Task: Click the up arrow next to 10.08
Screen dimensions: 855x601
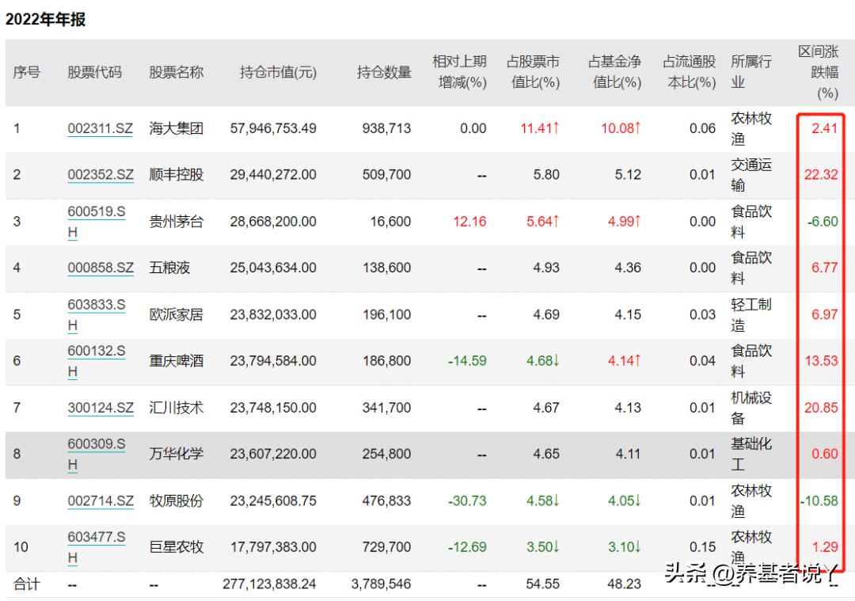Action: 637,127
